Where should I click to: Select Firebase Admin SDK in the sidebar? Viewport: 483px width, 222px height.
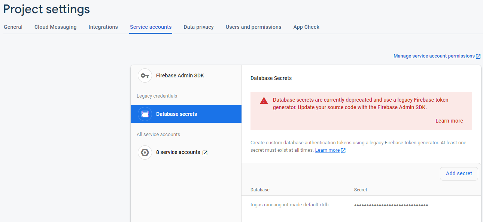[180, 75]
